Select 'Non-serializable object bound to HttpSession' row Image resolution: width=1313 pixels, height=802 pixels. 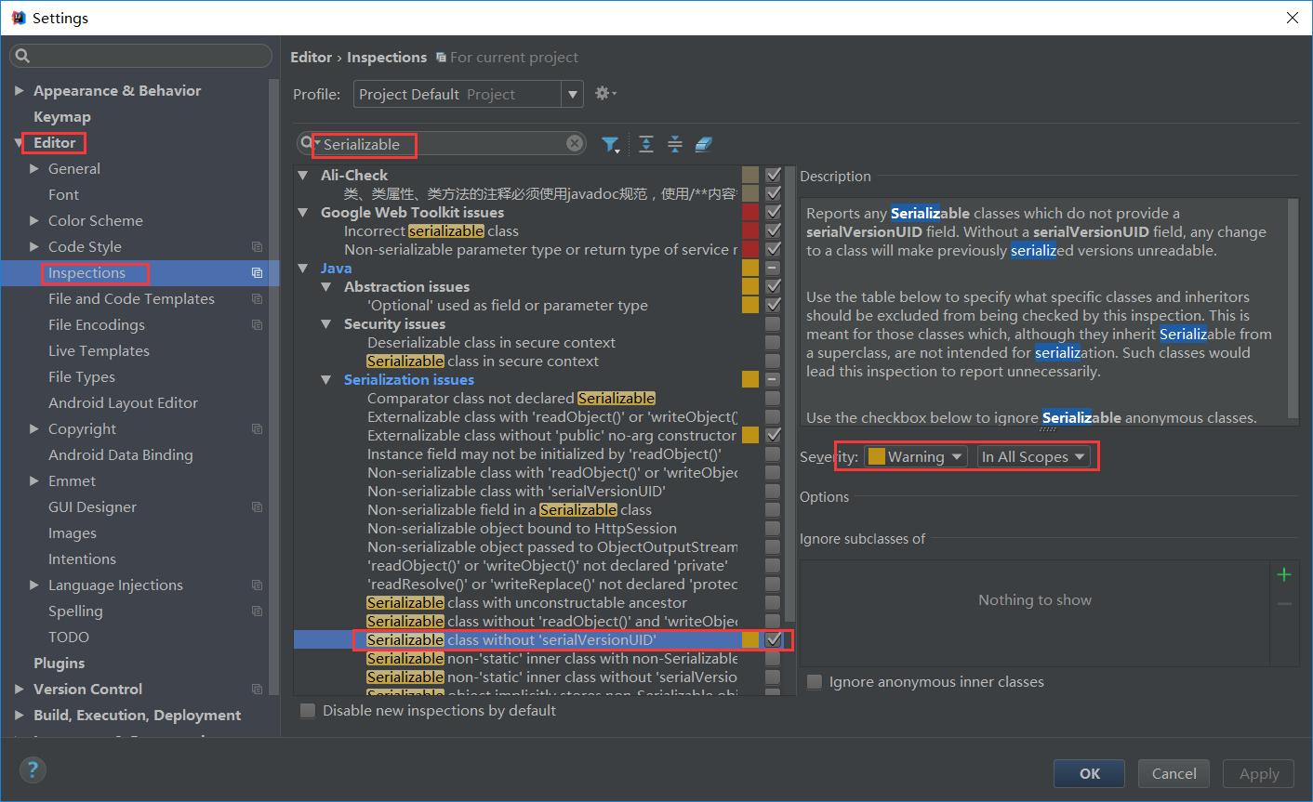click(x=522, y=528)
